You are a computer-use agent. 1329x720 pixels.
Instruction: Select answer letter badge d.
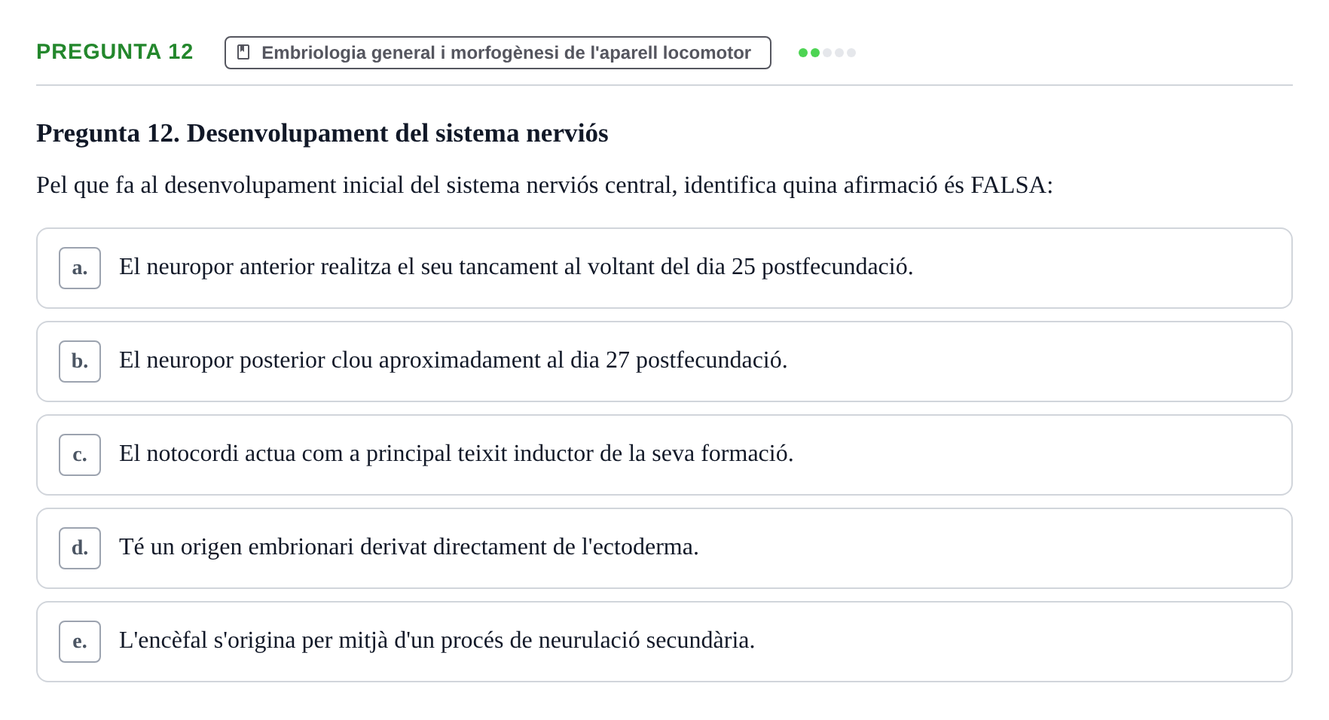[80, 548]
